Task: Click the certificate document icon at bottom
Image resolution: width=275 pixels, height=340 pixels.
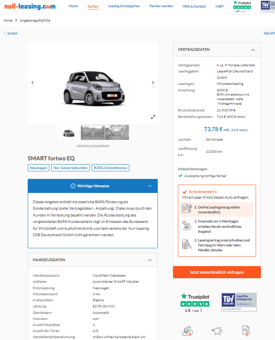Action: point(246,331)
